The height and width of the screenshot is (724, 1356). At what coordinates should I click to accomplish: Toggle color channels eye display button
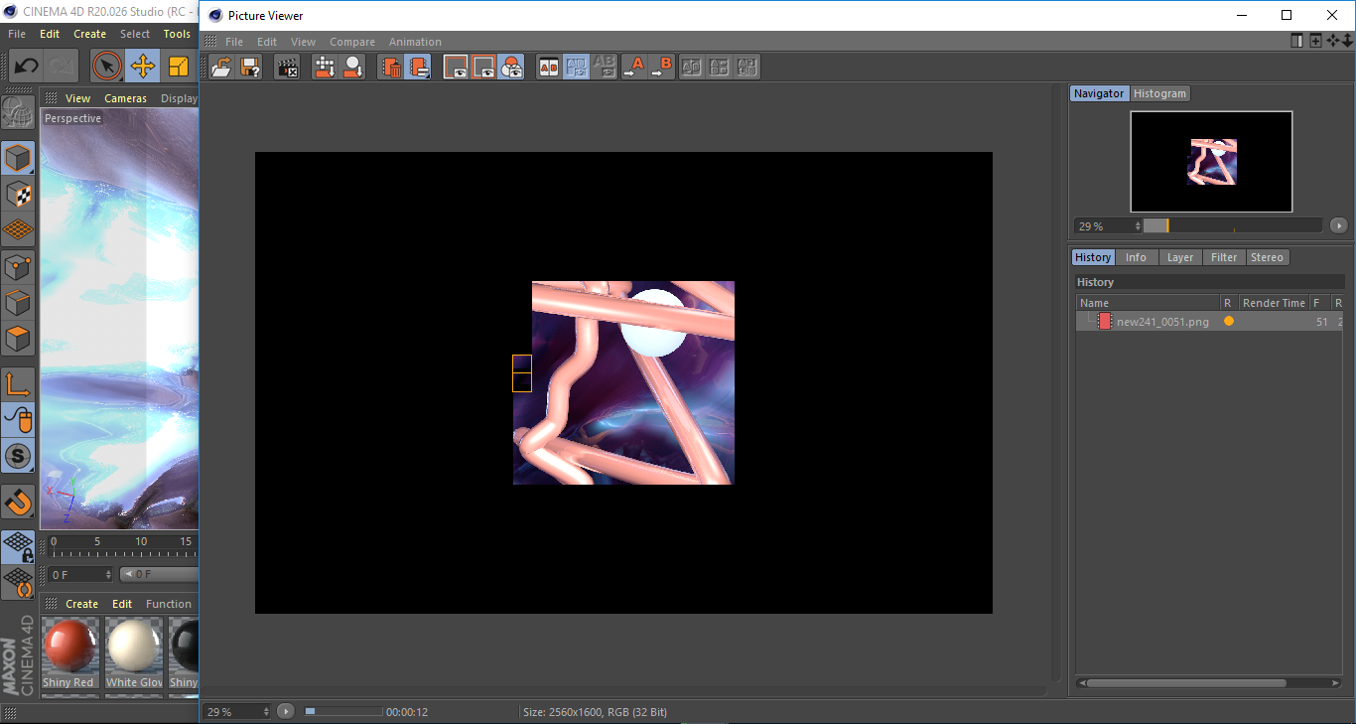[511, 68]
